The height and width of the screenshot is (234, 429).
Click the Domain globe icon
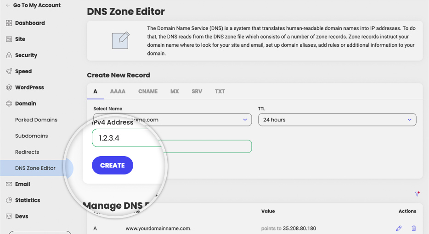click(9, 103)
